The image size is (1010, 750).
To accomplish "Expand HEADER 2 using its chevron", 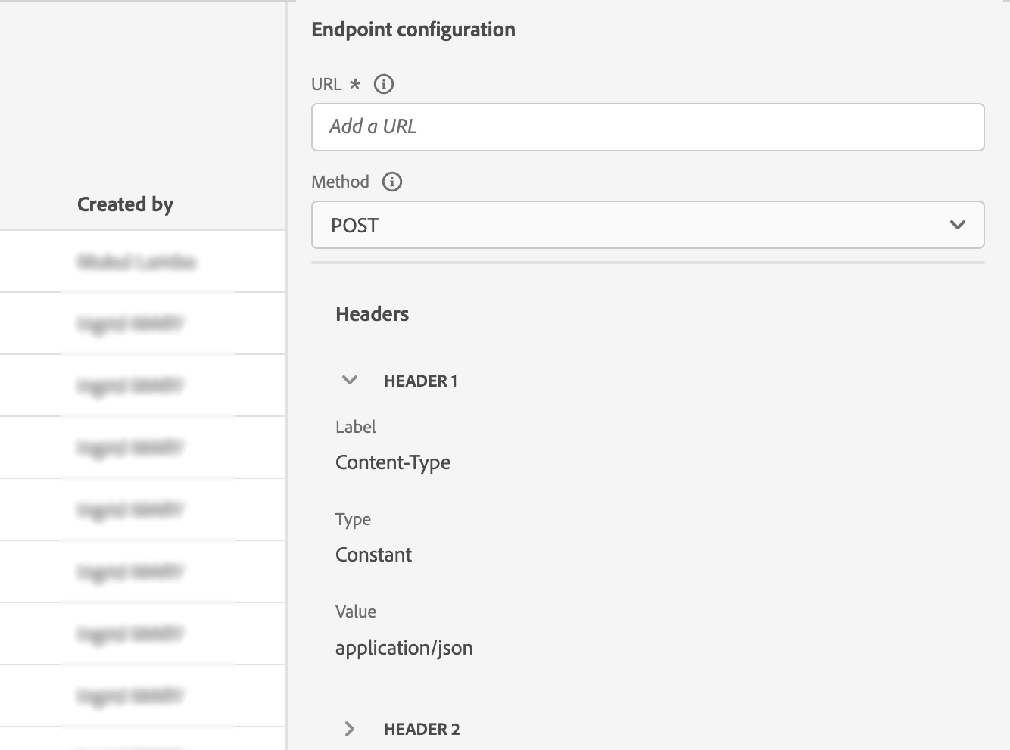I will pyautogui.click(x=350, y=729).
